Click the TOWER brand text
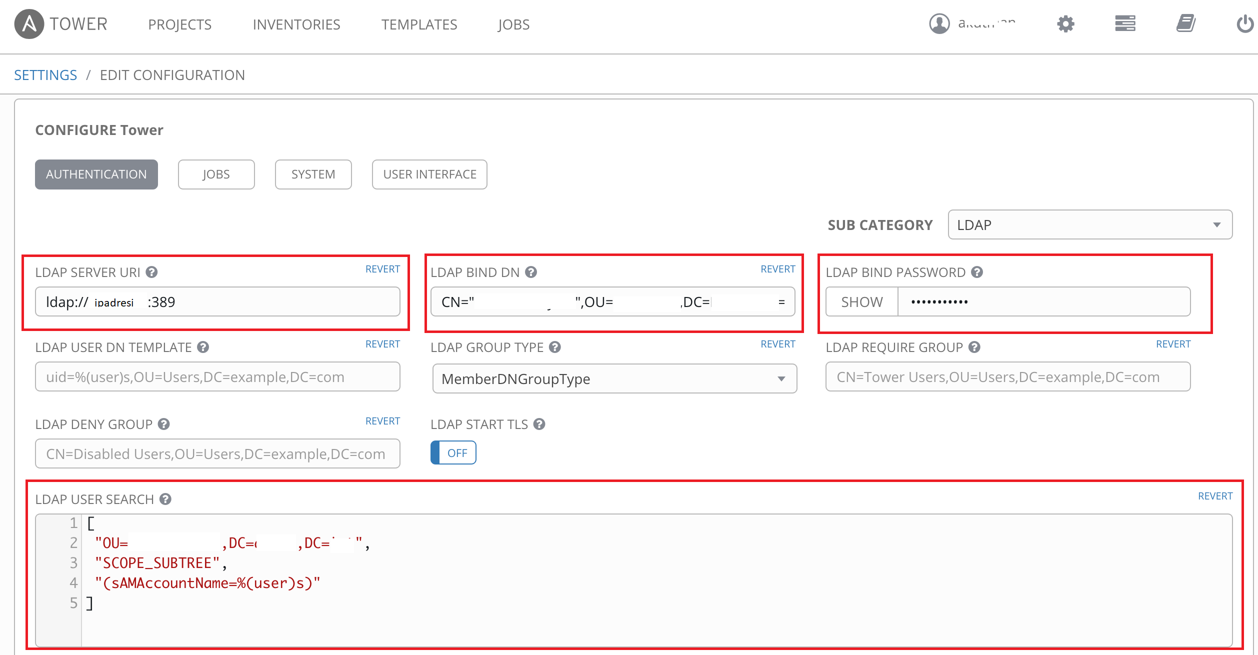Screen dimensions: 1258x655 78,24
